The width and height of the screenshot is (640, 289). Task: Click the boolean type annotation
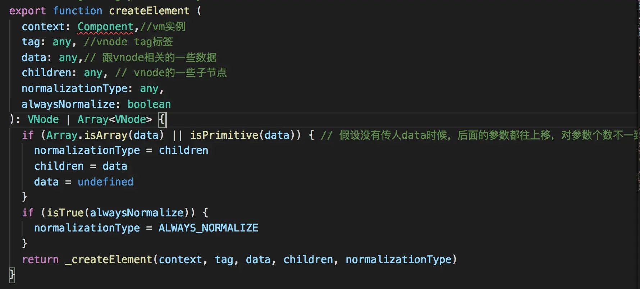click(x=149, y=105)
